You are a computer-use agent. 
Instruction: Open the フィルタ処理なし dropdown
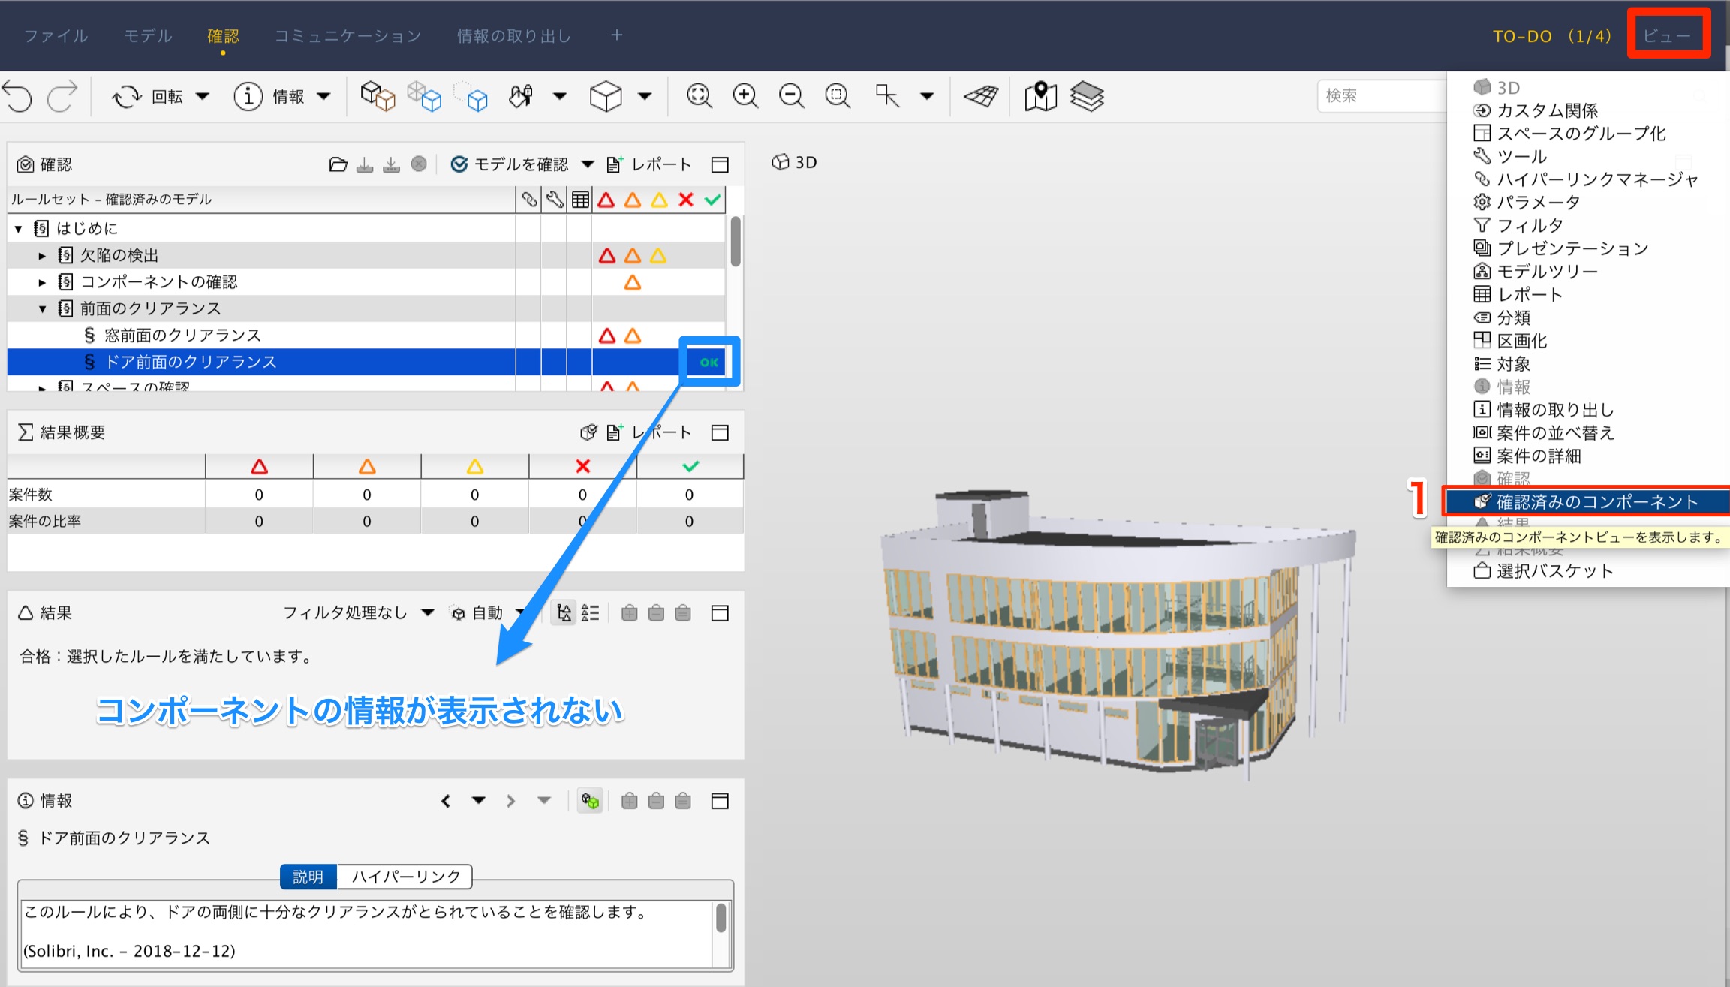point(359,613)
